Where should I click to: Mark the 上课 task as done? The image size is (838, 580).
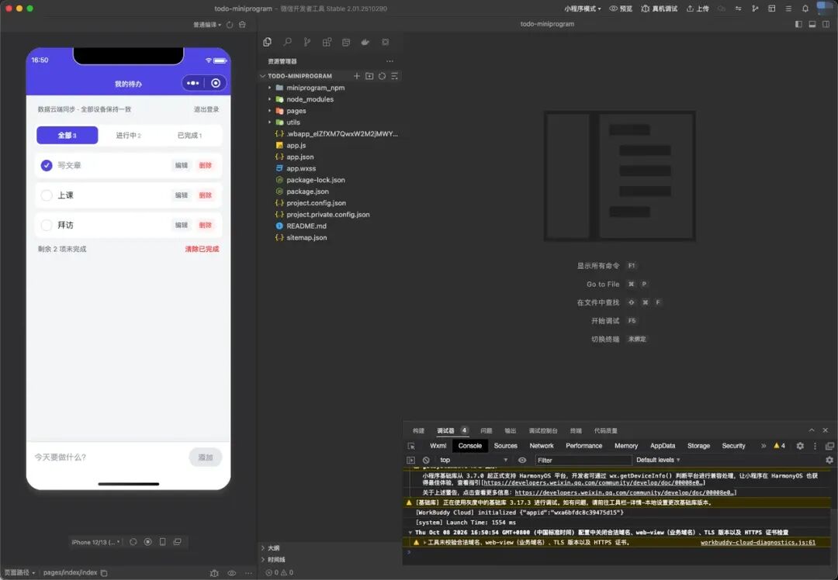pos(47,195)
